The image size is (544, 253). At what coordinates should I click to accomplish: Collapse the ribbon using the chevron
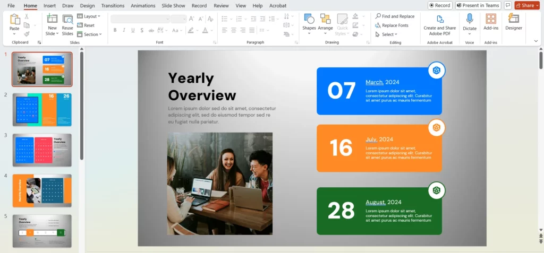point(536,41)
